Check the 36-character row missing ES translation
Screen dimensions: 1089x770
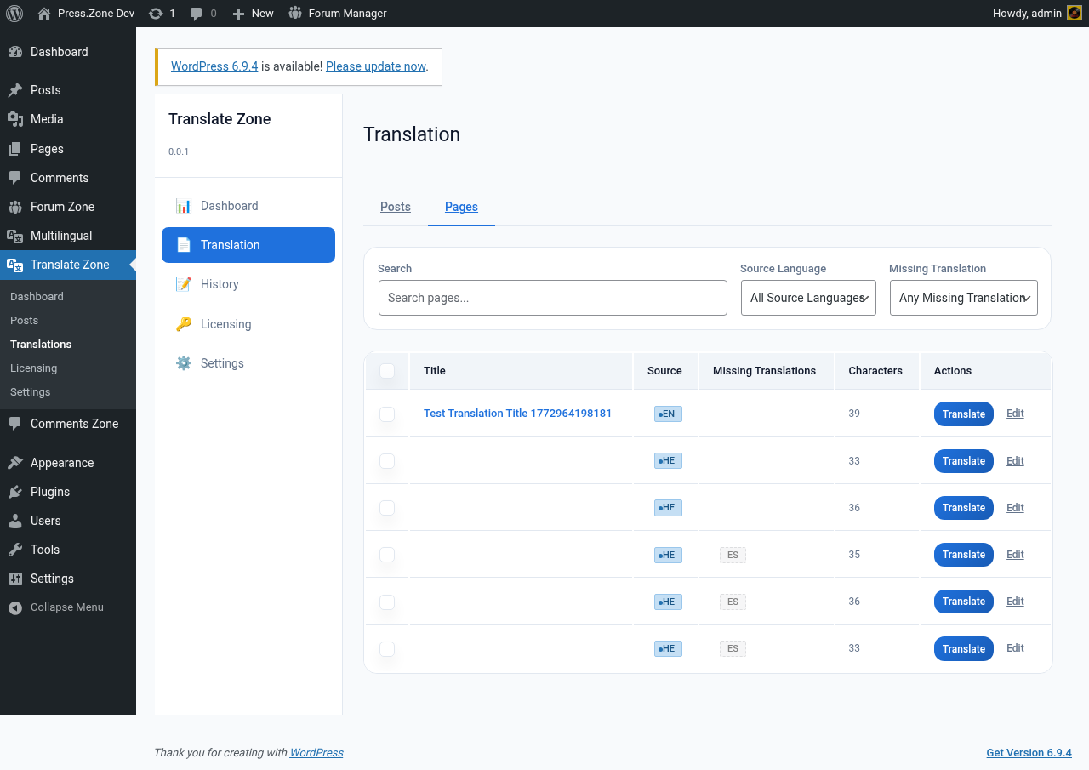387,602
